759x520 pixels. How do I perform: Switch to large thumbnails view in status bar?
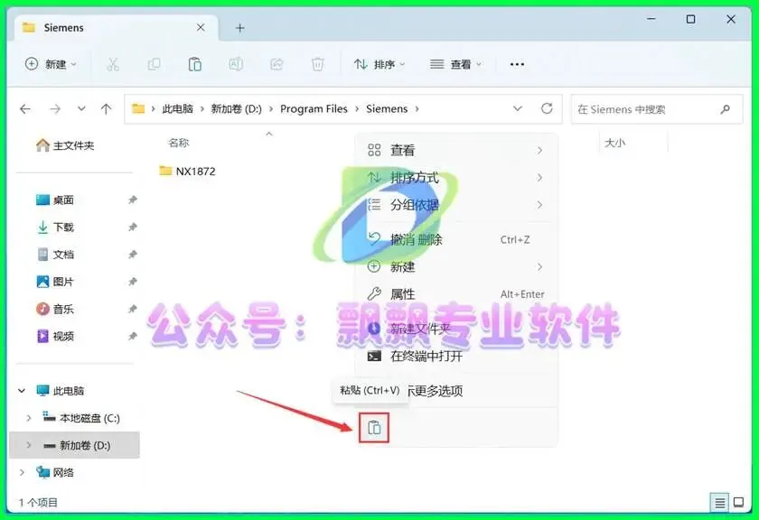click(x=739, y=503)
